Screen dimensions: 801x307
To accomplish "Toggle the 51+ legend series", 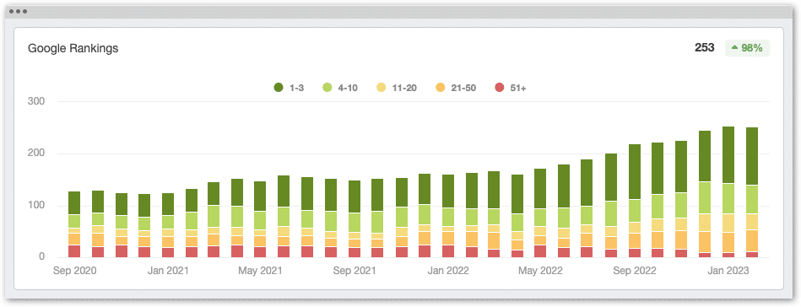I will point(511,88).
